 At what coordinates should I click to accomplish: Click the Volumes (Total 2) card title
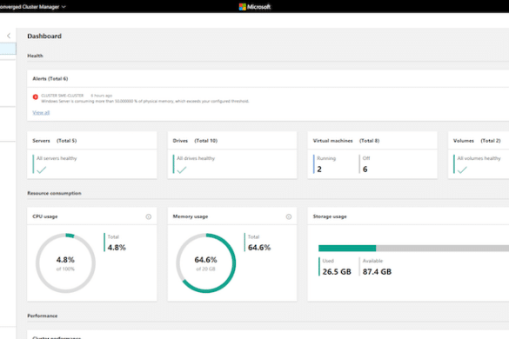click(477, 141)
